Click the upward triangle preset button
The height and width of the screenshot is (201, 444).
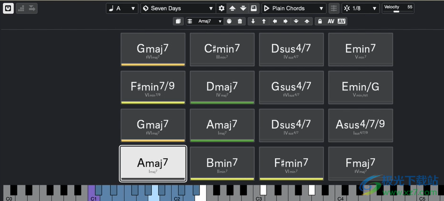[x=232, y=9]
